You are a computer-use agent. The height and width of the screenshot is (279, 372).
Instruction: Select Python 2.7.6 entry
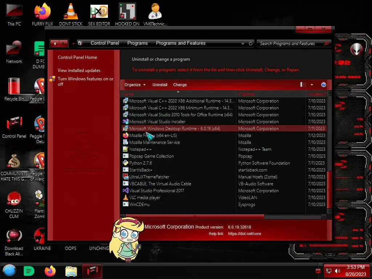[224, 163]
